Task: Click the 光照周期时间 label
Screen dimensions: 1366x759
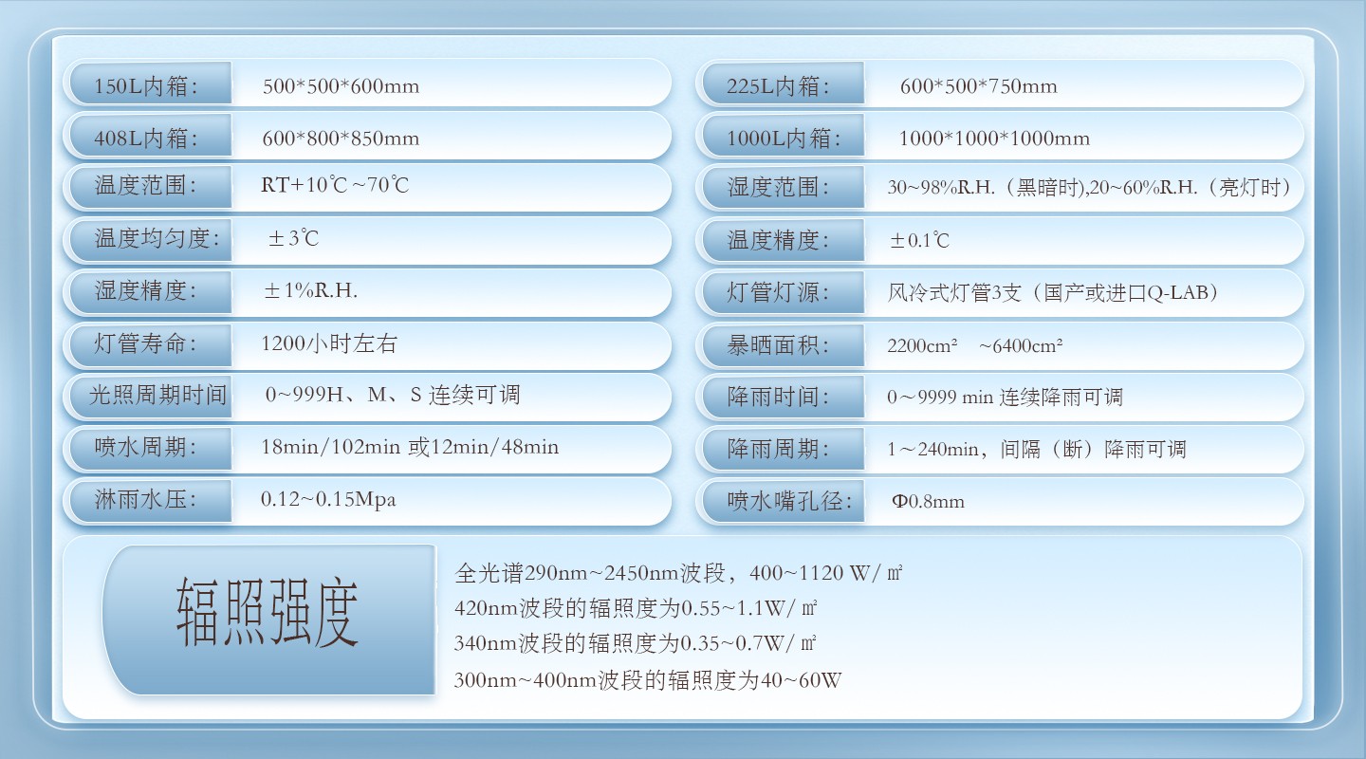Action: 157,395
